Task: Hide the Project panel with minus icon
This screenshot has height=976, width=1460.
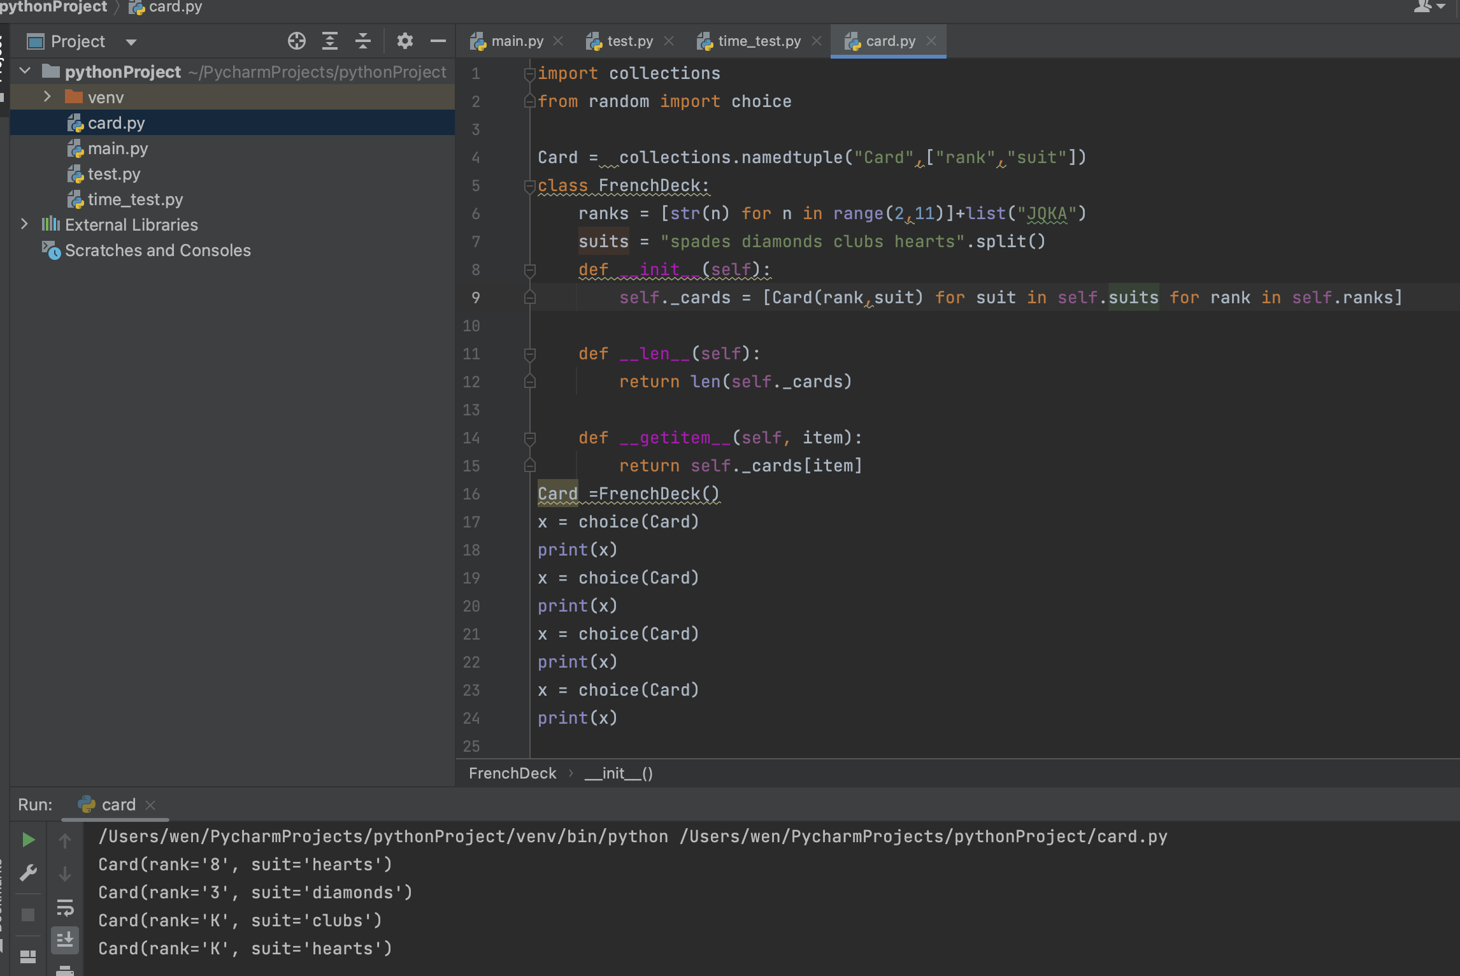Action: pyautogui.click(x=438, y=41)
